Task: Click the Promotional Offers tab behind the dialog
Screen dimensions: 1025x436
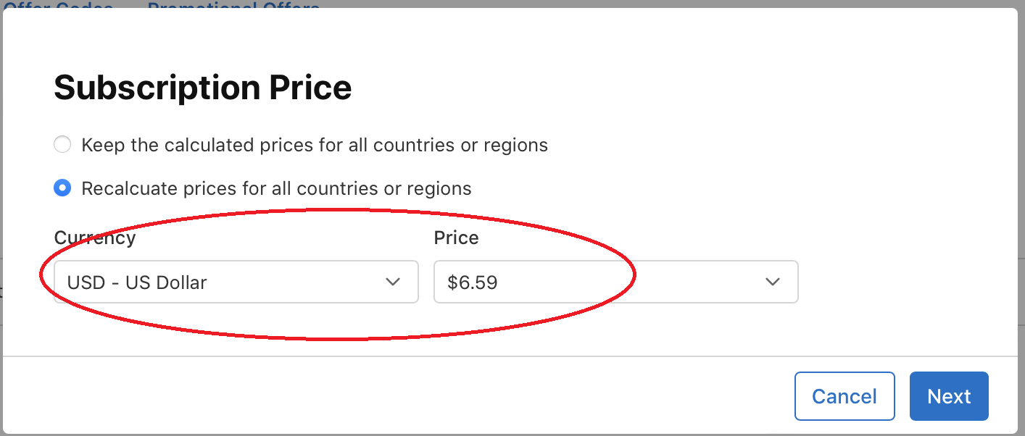Action: coord(233,5)
